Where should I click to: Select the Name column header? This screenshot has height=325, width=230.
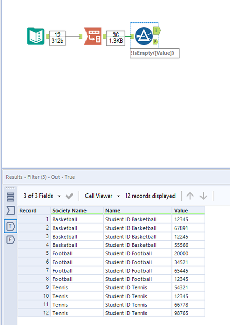(138, 210)
